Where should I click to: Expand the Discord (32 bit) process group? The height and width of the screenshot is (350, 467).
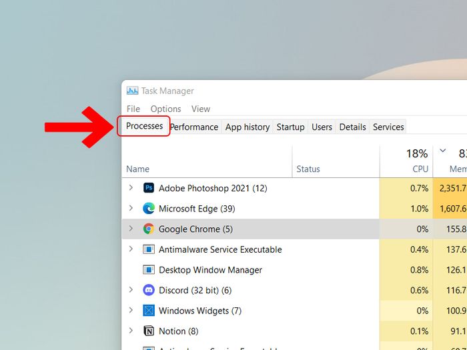[131, 289]
